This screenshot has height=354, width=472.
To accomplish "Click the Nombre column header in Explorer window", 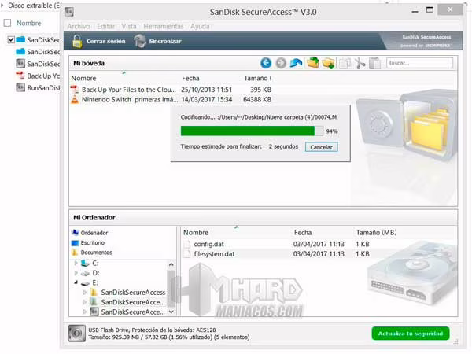I will pyautogui.click(x=29, y=23).
